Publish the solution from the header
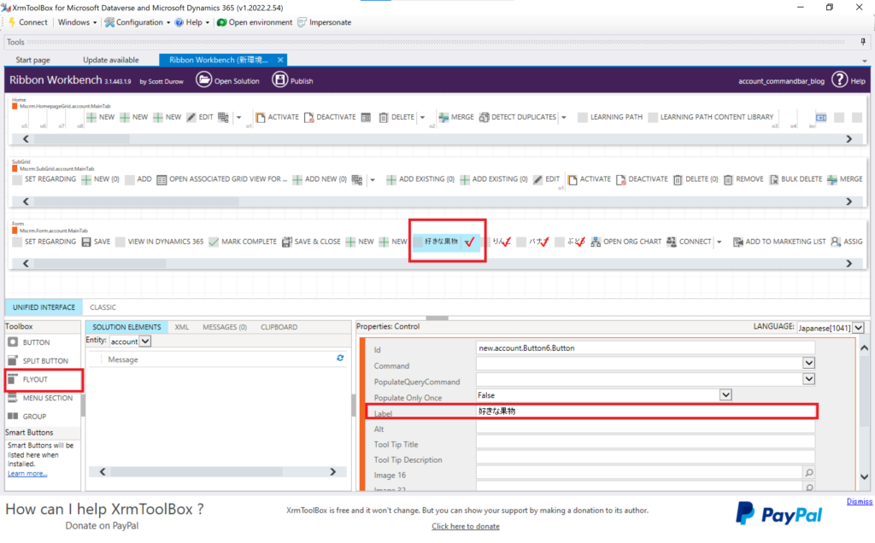 tap(292, 80)
